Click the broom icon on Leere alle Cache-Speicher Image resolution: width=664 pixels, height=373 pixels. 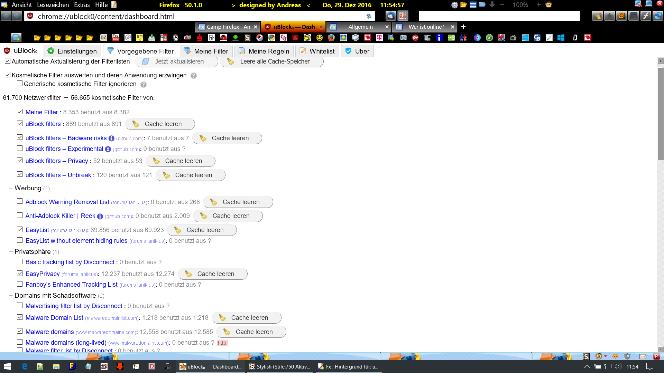(x=231, y=61)
